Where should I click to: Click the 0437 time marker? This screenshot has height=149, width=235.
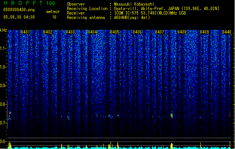pos(160,32)
